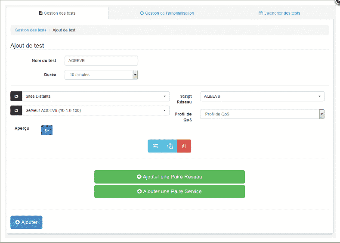
Task: Click the blue shuffle pair button
Action: point(155,146)
